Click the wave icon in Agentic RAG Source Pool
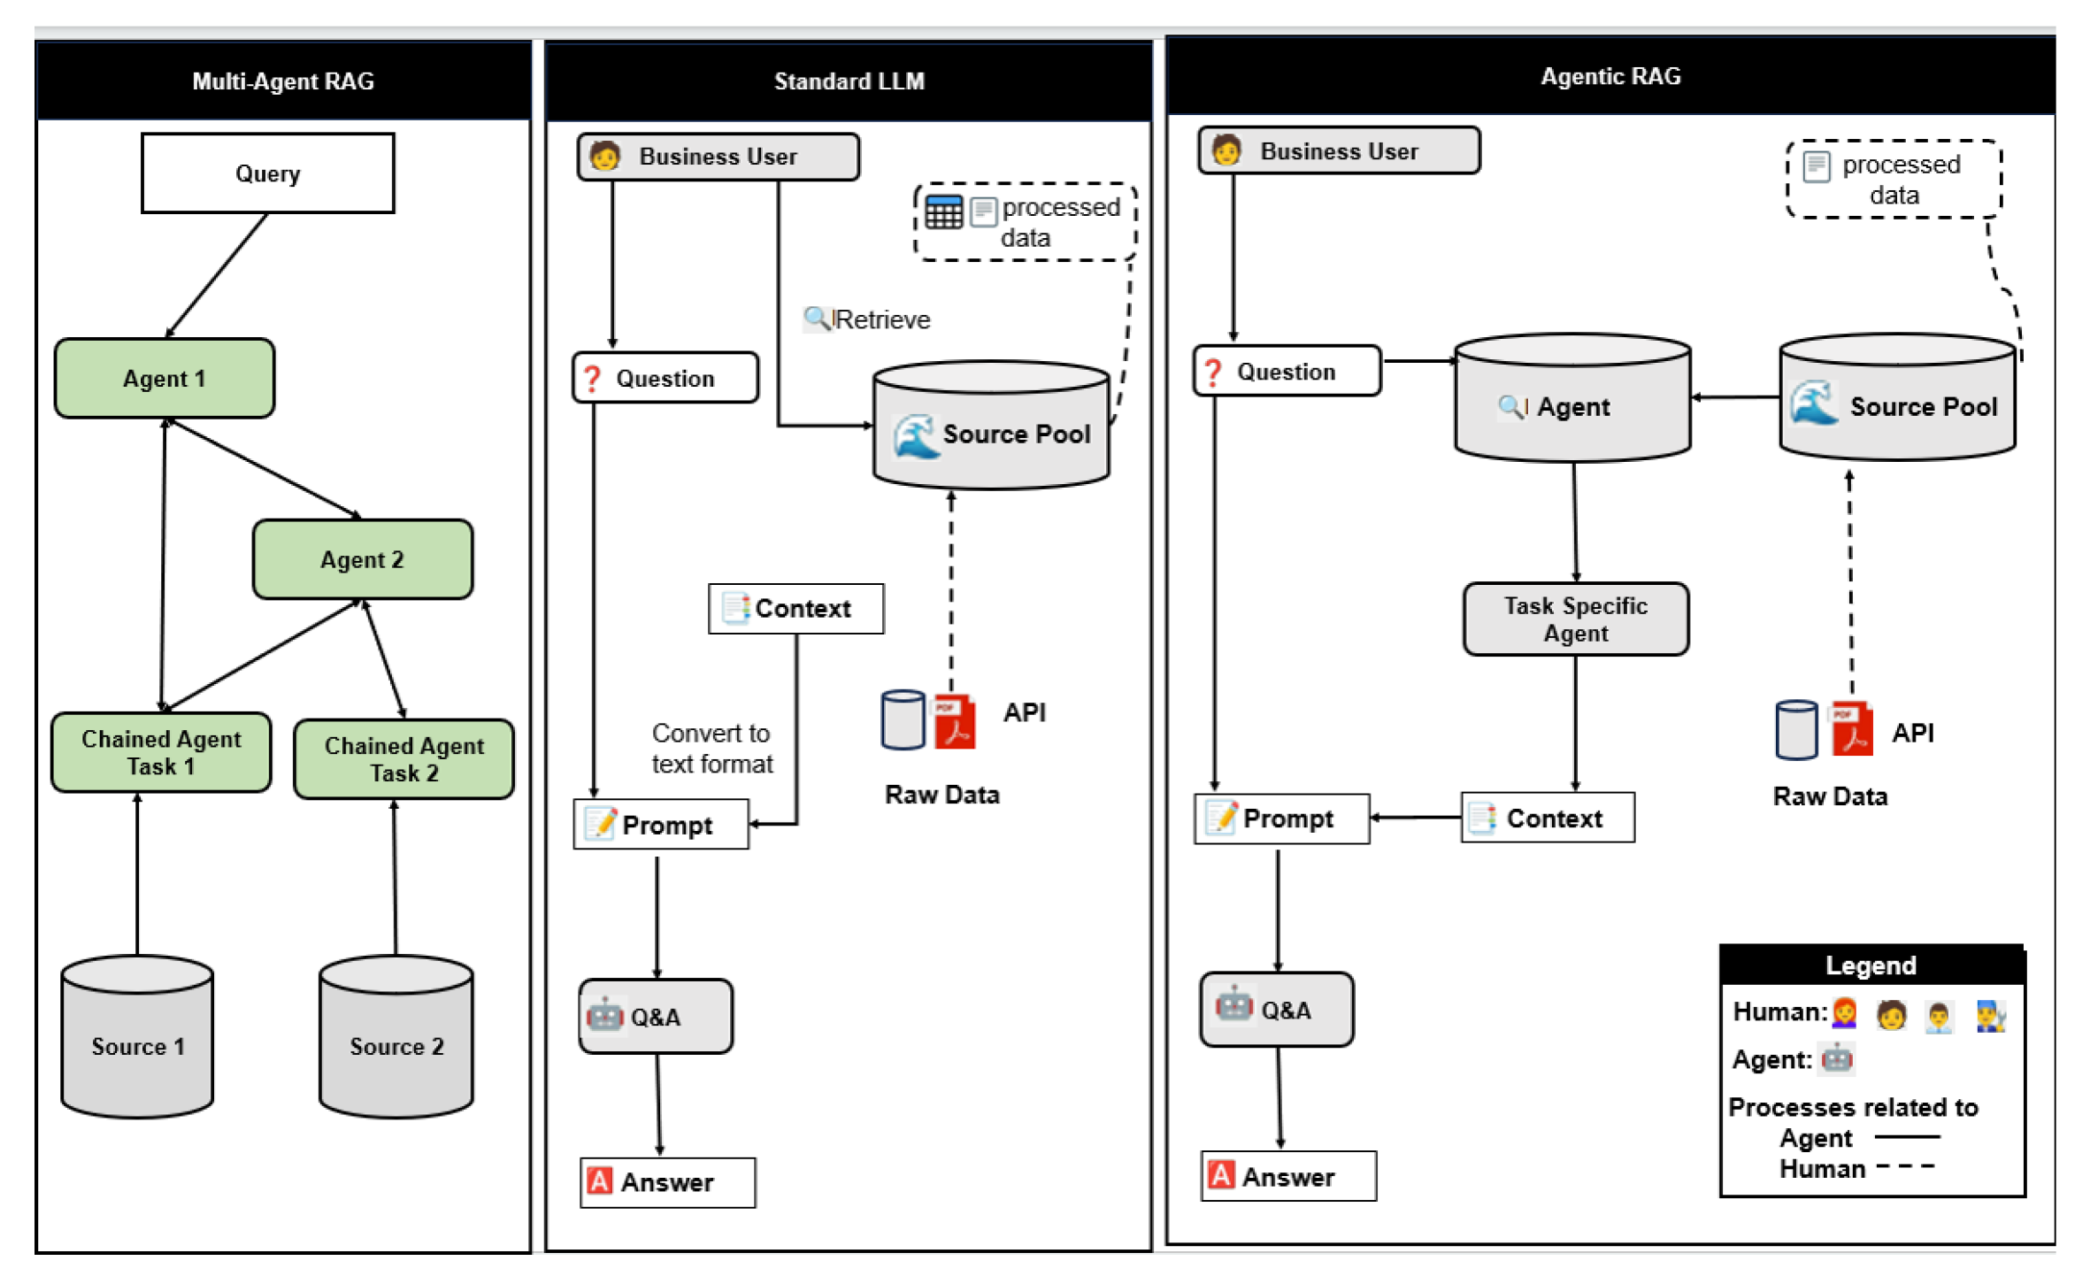Image resolution: width=2090 pixels, height=1284 pixels. (1814, 404)
